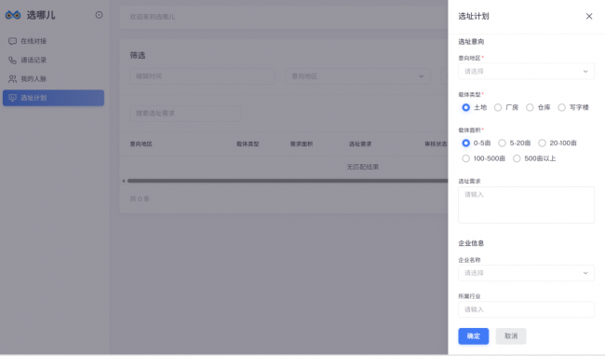Open 通话记录 menu item
605x356 pixels.
[53, 60]
